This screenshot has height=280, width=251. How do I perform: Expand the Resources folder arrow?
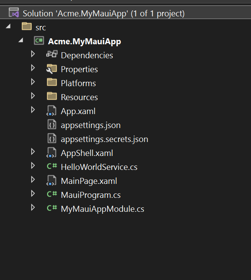tap(33, 97)
